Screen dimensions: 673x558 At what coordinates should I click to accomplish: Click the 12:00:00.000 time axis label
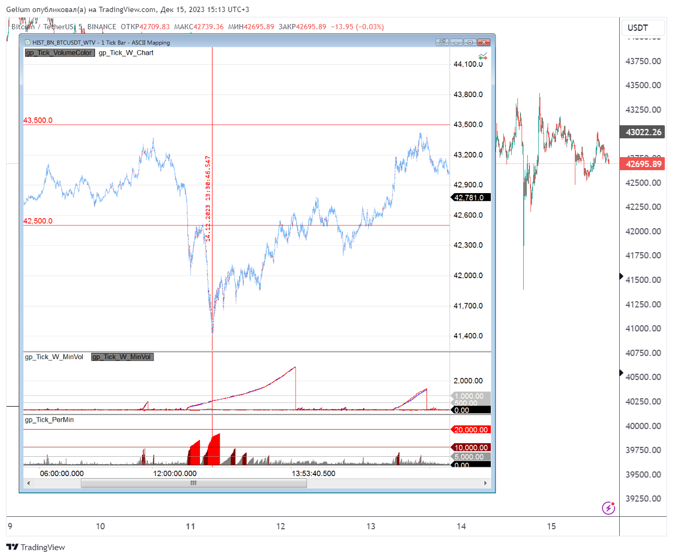coord(175,473)
